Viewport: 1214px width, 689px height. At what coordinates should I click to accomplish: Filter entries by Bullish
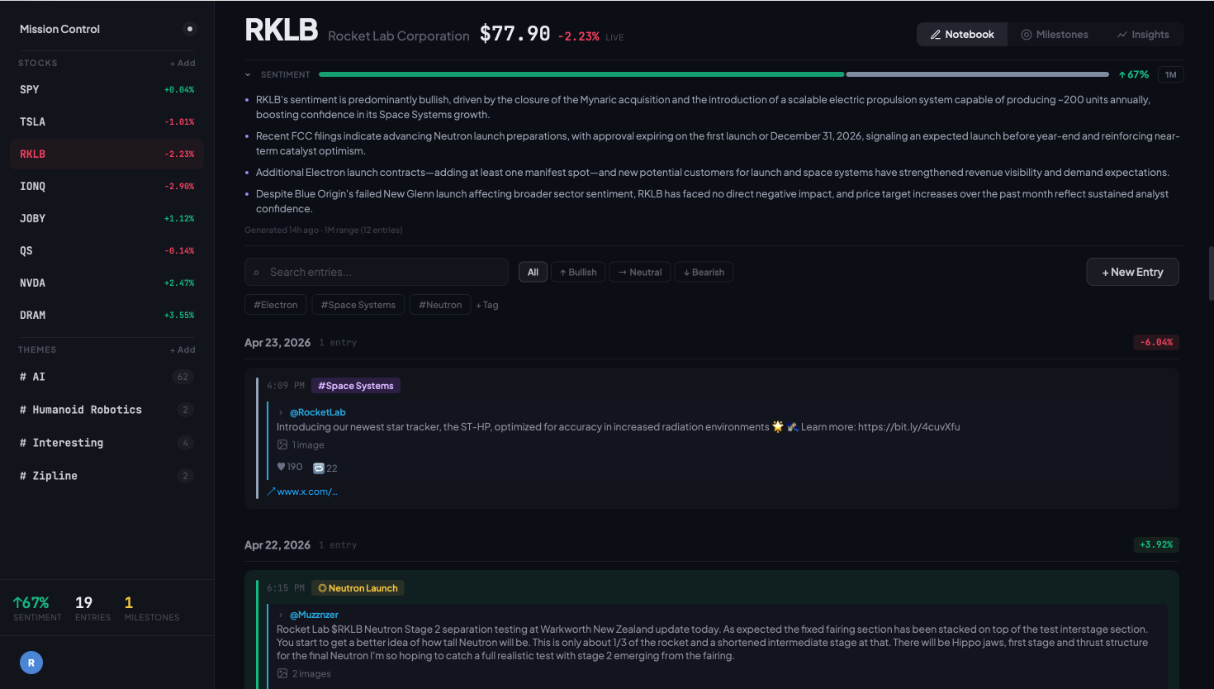pyautogui.click(x=578, y=272)
